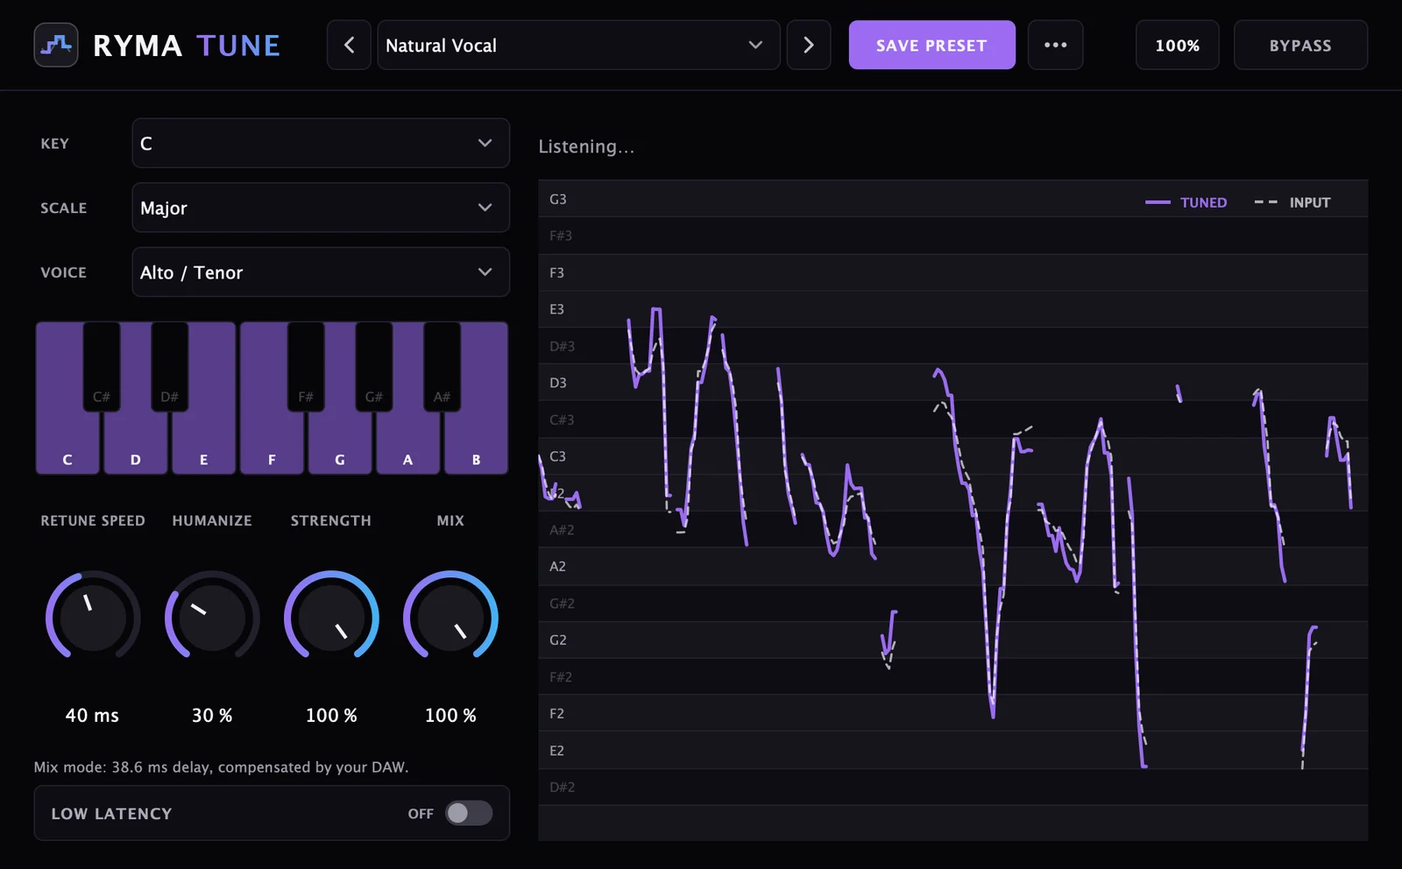Image resolution: width=1402 pixels, height=869 pixels.
Task: Click the Mix knob
Action: point(450,617)
